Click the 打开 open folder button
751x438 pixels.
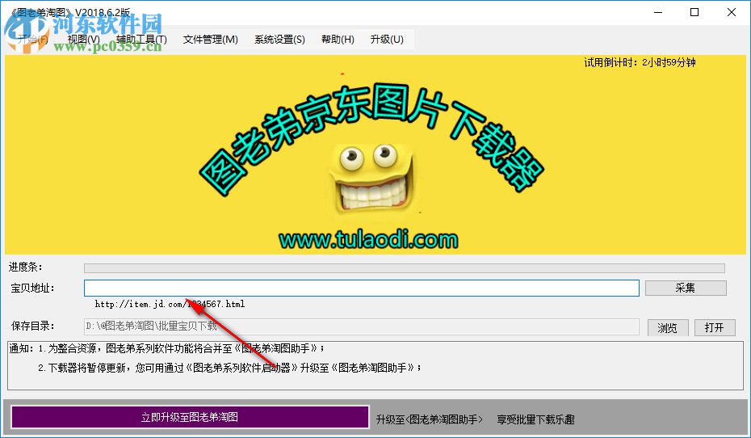[715, 328]
